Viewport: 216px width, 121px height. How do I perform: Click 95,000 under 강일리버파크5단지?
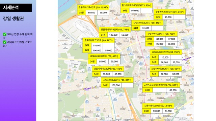[160, 44]
